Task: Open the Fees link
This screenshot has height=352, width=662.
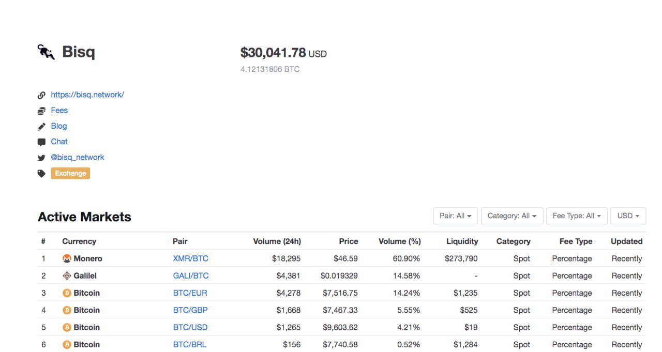Action: point(59,110)
